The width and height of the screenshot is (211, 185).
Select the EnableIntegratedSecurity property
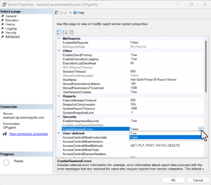click(x=81, y=121)
